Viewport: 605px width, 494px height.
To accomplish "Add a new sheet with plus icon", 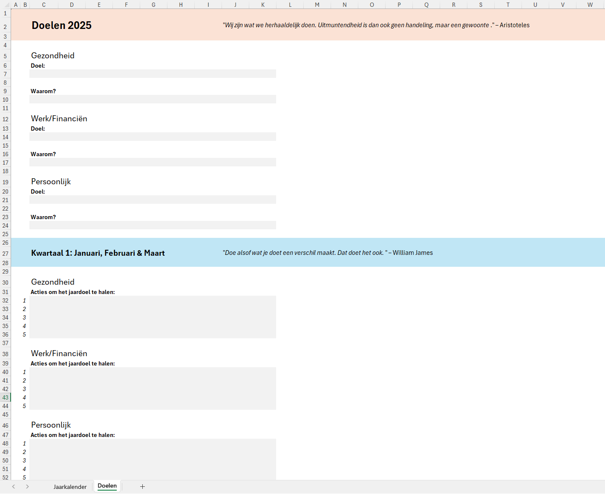I will 142,486.
